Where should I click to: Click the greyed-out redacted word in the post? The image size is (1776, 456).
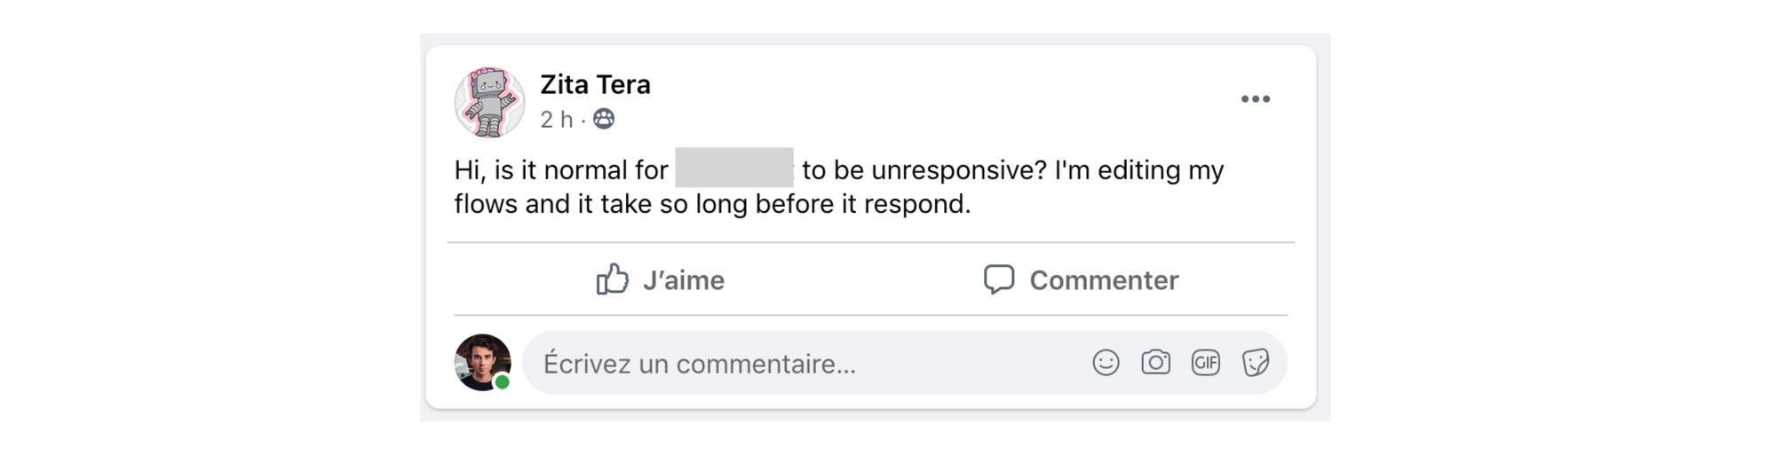(x=734, y=168)
